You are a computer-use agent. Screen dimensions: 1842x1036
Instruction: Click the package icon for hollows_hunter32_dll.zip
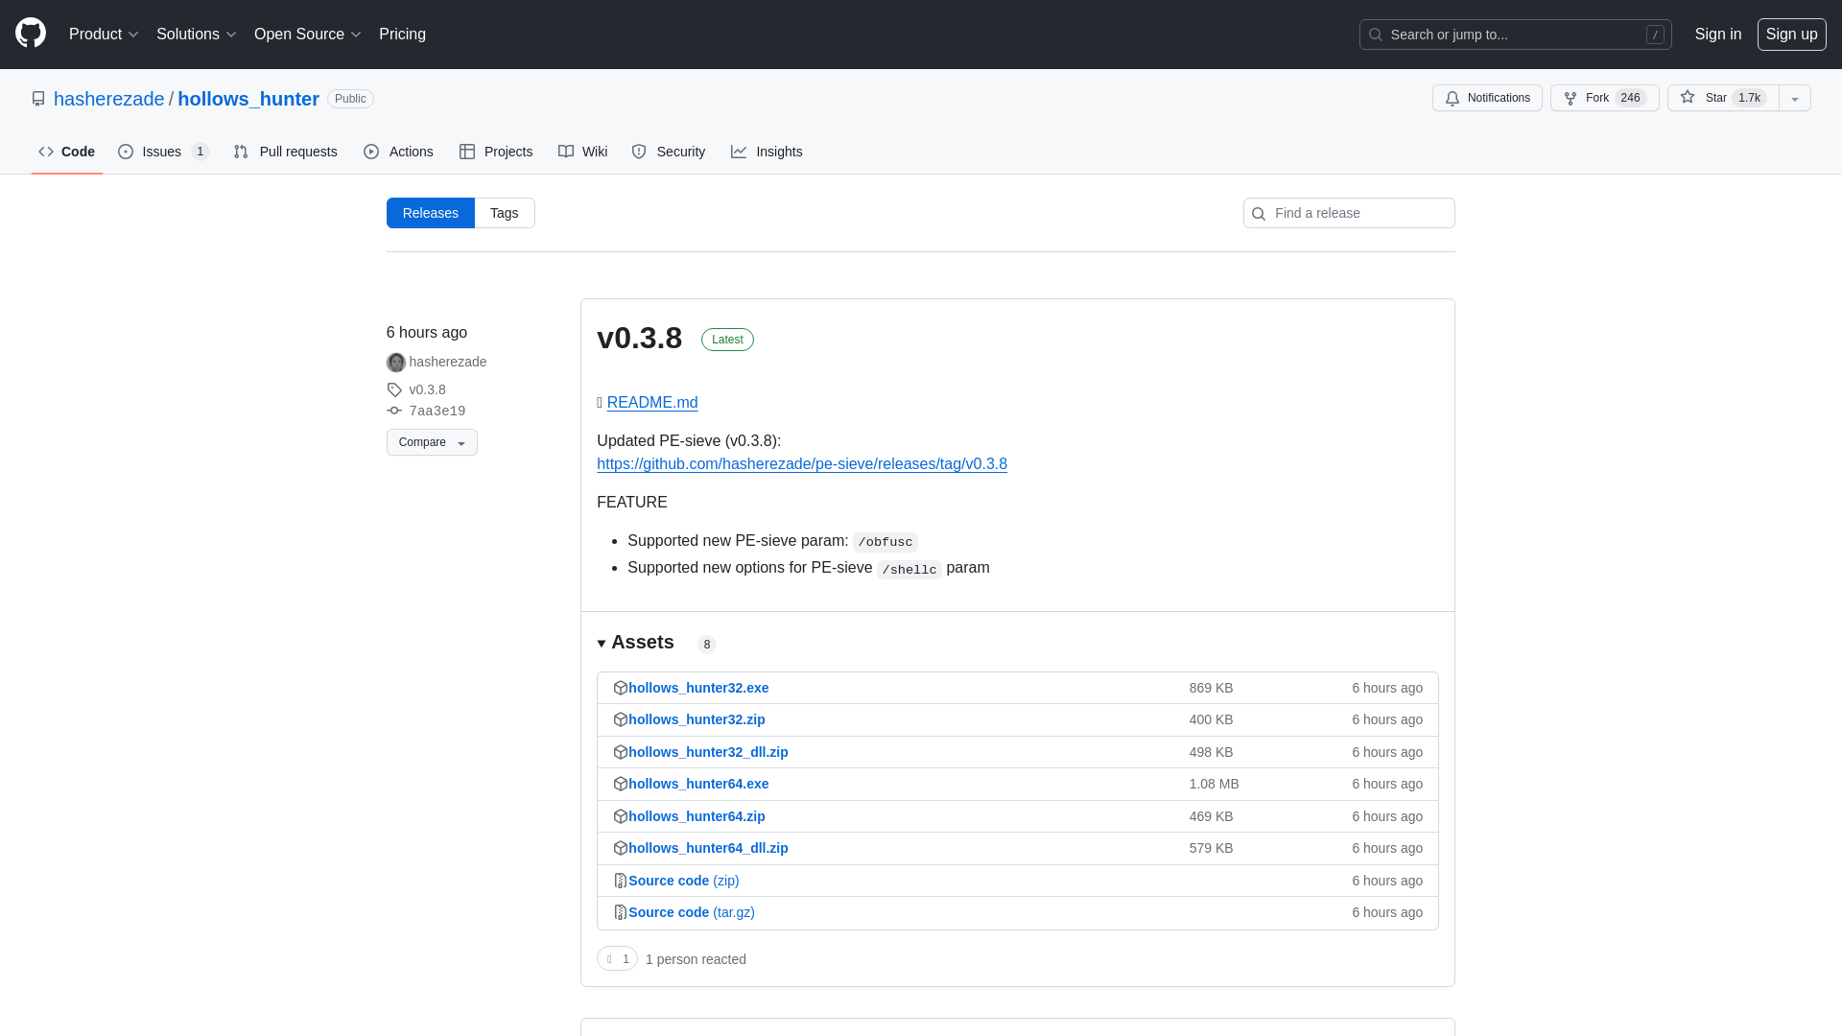(x=621, y=752)
